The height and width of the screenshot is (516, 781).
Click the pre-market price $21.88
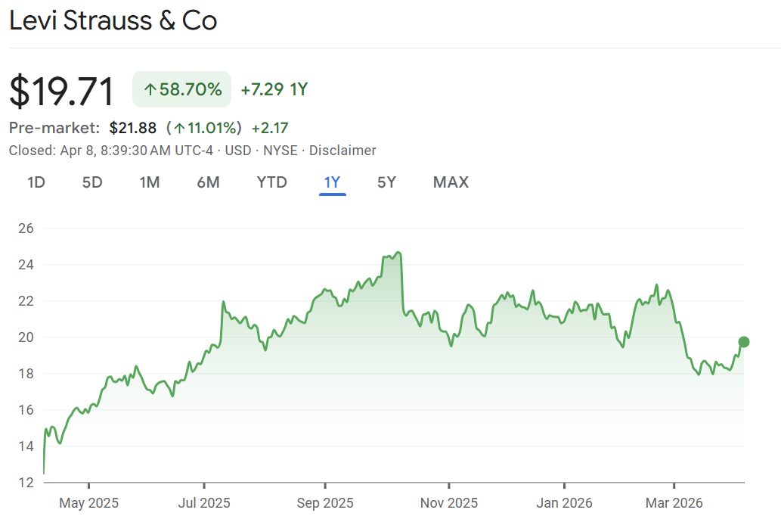(133, 128)
